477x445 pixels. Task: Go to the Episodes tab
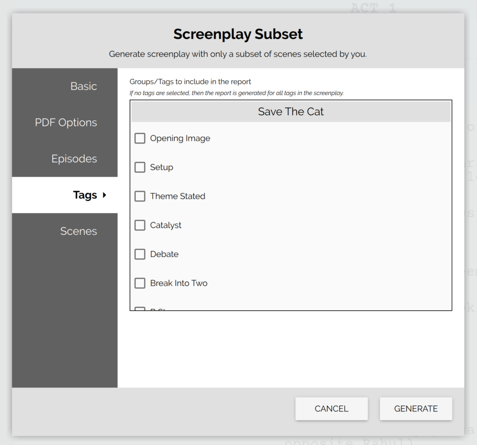74,159
